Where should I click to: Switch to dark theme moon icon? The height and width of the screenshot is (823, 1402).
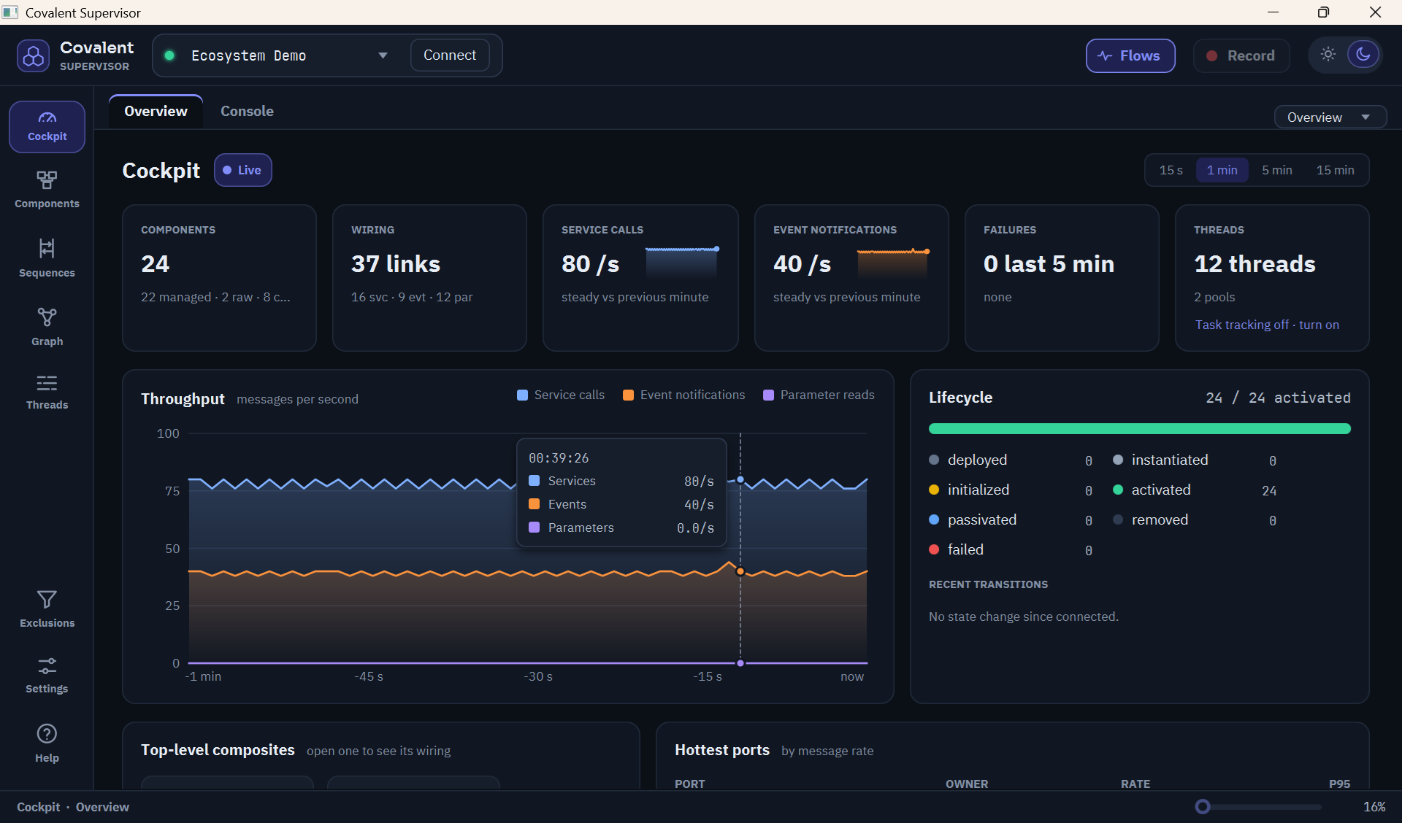(1363, 55)
